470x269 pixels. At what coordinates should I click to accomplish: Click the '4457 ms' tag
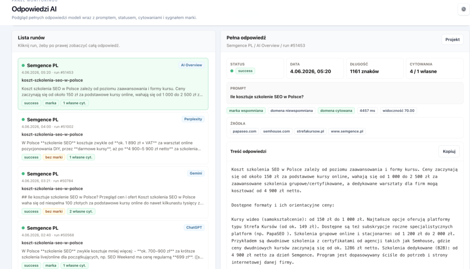(367, 111)
